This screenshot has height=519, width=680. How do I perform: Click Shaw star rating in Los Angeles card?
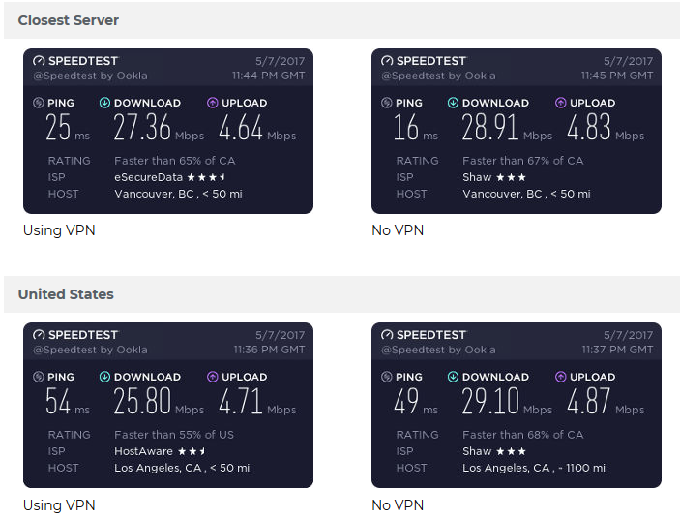(x=511, y=451)
